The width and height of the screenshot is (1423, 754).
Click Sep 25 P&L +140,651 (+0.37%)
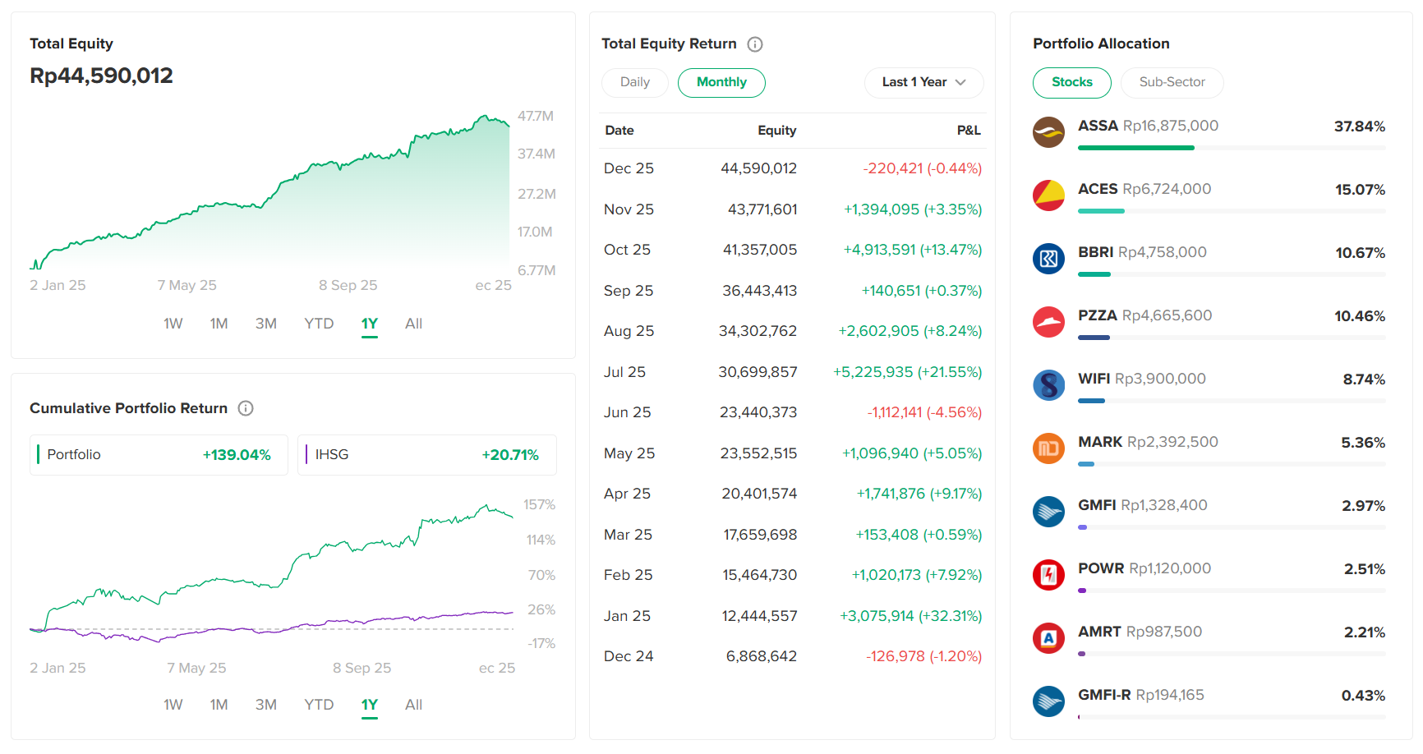point(922,291)
